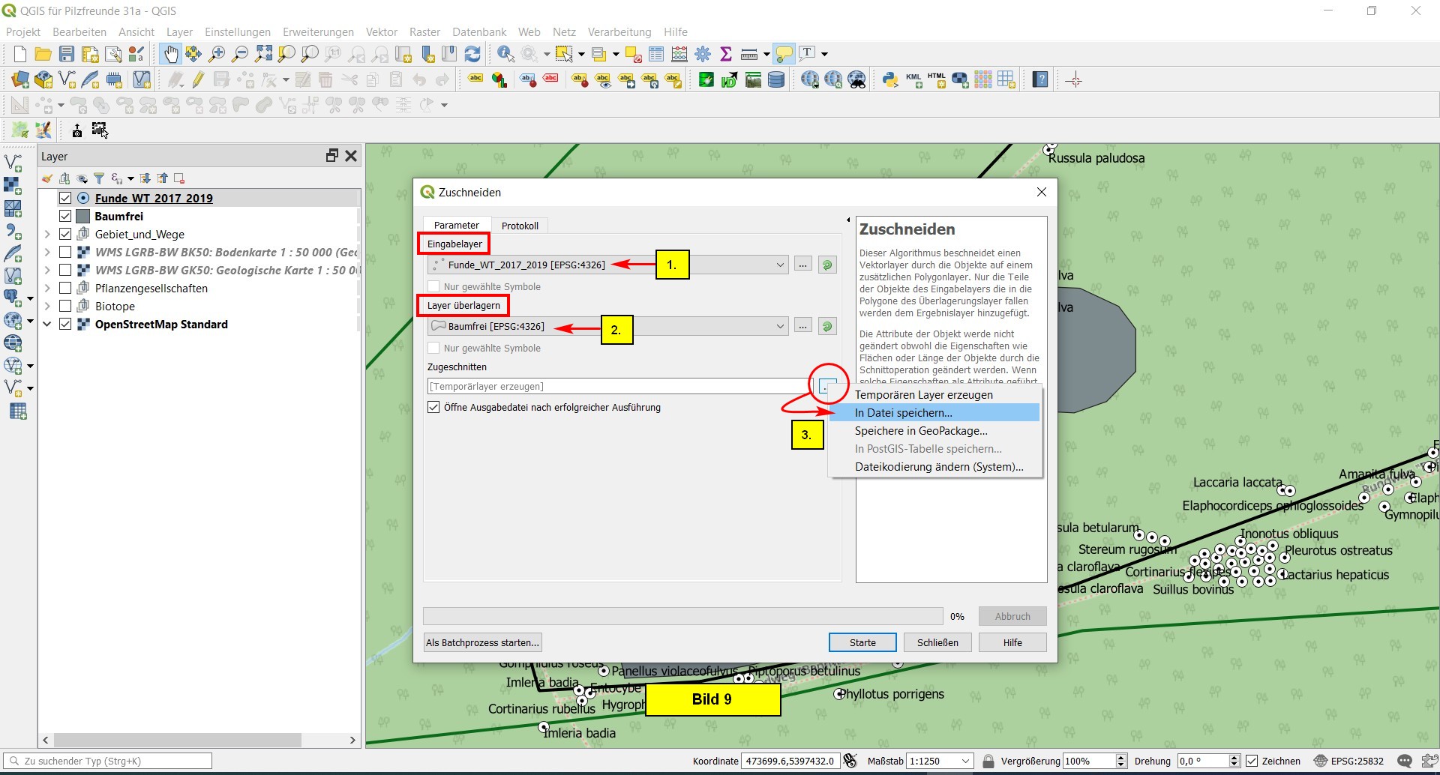Uncheck the Baumfrei layer visibility checkbox
Image resolution: width=1440 pixels, height=775 pixels.
[x=65, y=217]
